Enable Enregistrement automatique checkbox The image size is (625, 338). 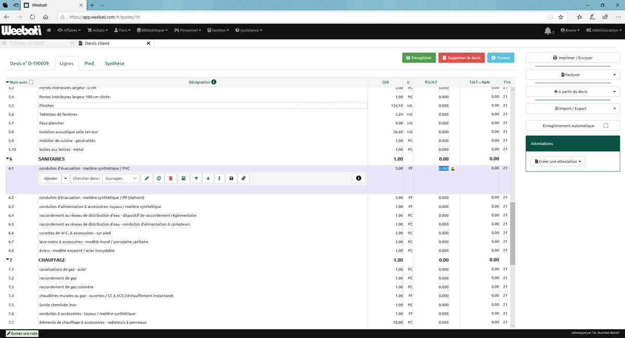(x=605, y=125)
